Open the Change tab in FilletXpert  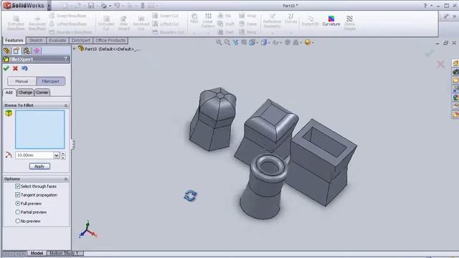click(x=25, y=92)
